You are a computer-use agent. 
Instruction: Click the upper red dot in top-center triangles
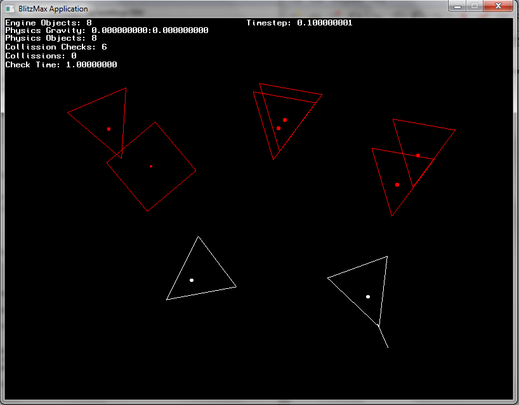pyautogui.click(x=285, y=119)
